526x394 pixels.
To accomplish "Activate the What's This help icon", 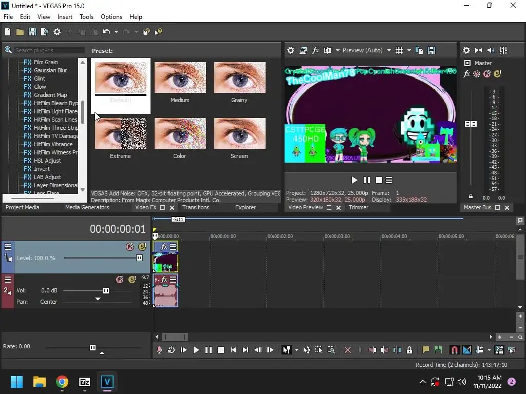I will pyautogui.click(x=158, y=32).
